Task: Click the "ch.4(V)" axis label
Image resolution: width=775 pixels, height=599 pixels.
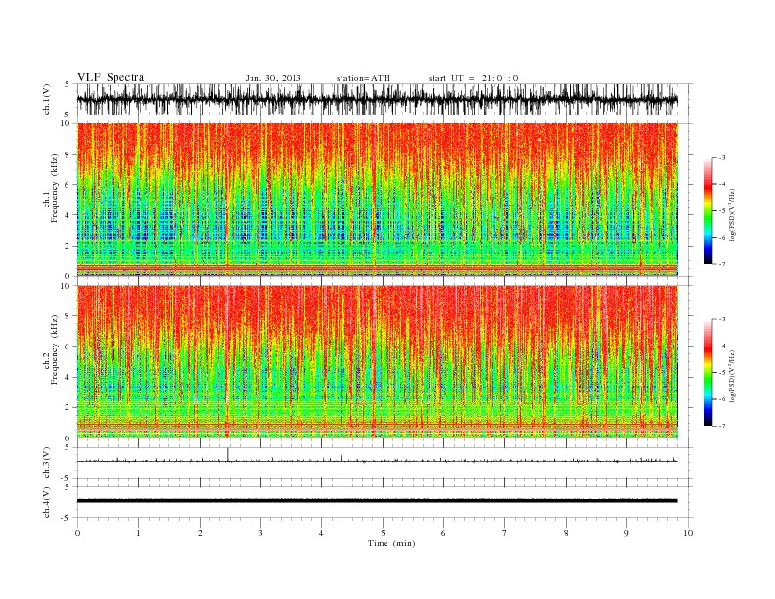Action: (x=46, y=502)
